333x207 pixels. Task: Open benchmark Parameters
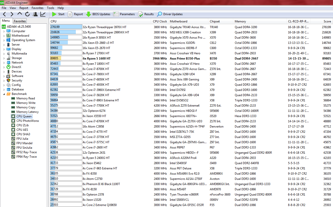coord(124,14)
